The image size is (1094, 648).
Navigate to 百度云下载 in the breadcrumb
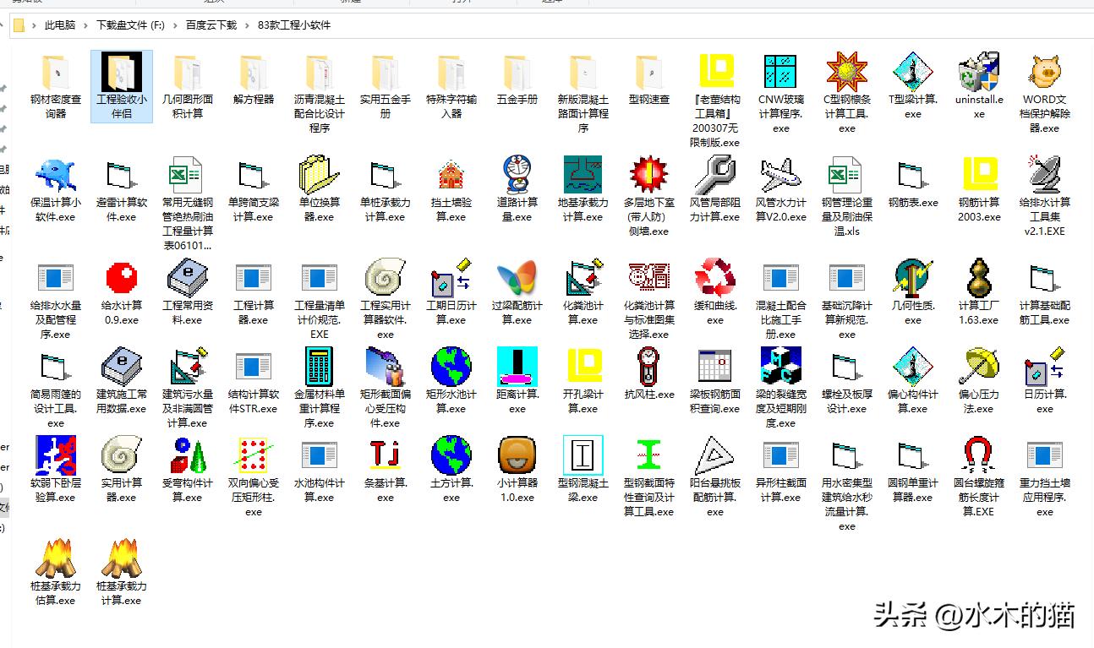tap(211, 25)
